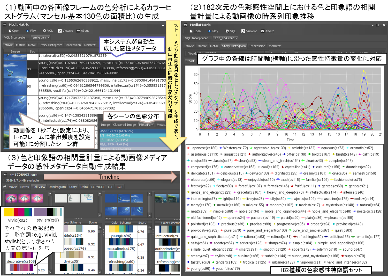This screenshot has width=388, height=277.
Task: Close the smile.carc tab
Action: (x=49, y=38)
